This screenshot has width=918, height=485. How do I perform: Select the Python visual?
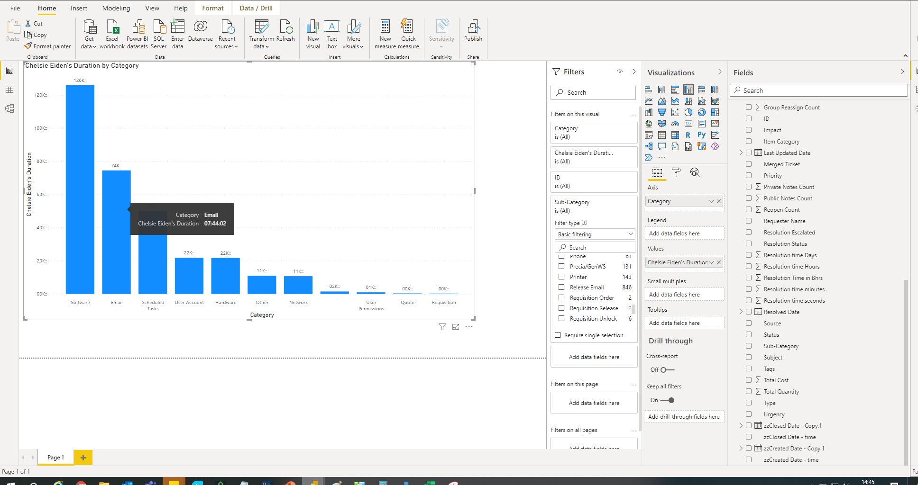702,135
